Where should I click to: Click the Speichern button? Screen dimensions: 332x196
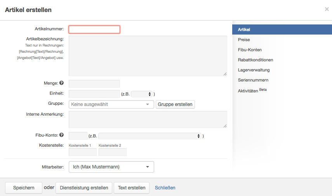click(24, 188)
